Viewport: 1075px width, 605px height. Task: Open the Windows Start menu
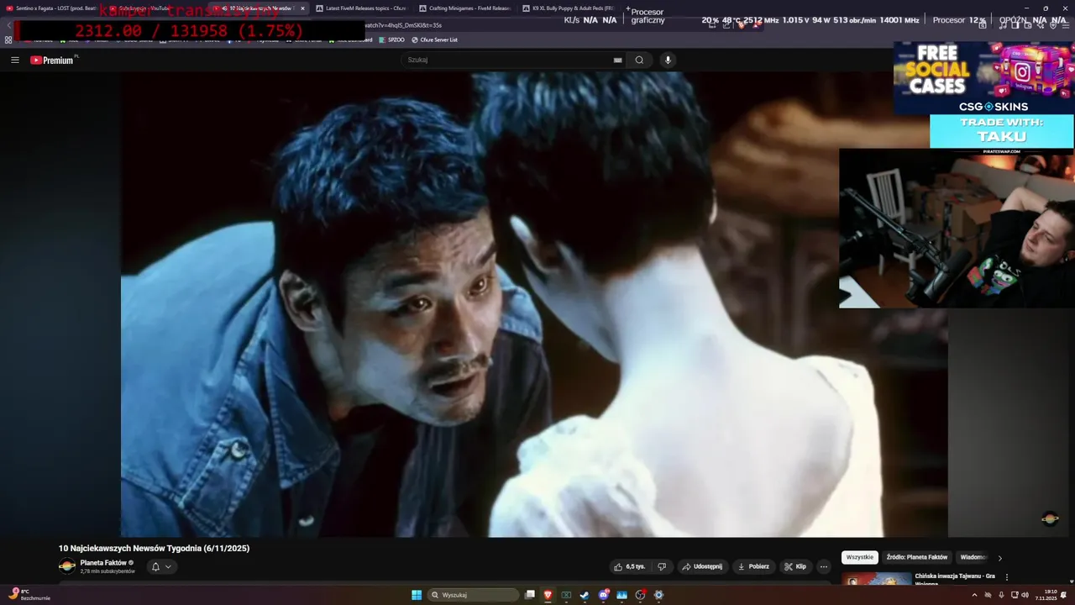417,595
